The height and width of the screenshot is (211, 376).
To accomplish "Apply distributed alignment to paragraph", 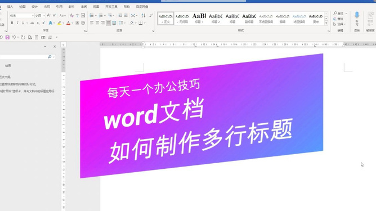I will tap(114, 23).
